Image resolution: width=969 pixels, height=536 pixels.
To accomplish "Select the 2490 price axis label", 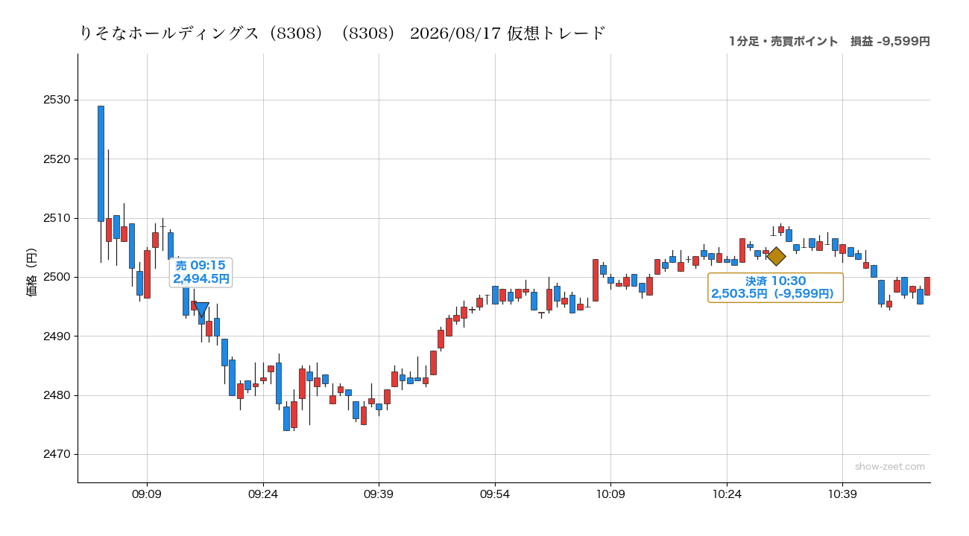I will [57, 336].
